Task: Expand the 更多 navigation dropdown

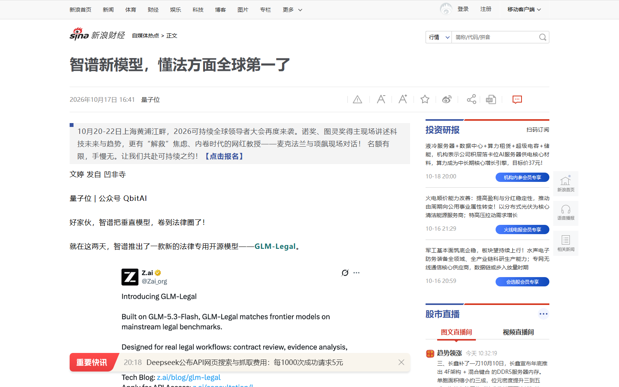Action: (x=292, y=10)
